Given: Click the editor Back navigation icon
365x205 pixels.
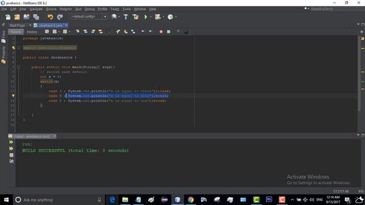Looking at the screenshot, I should click(x=55, y=31).
